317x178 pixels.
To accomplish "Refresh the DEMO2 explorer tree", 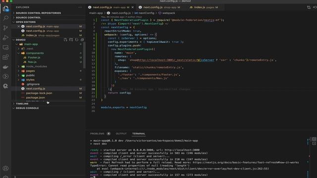I will (77, 40).
